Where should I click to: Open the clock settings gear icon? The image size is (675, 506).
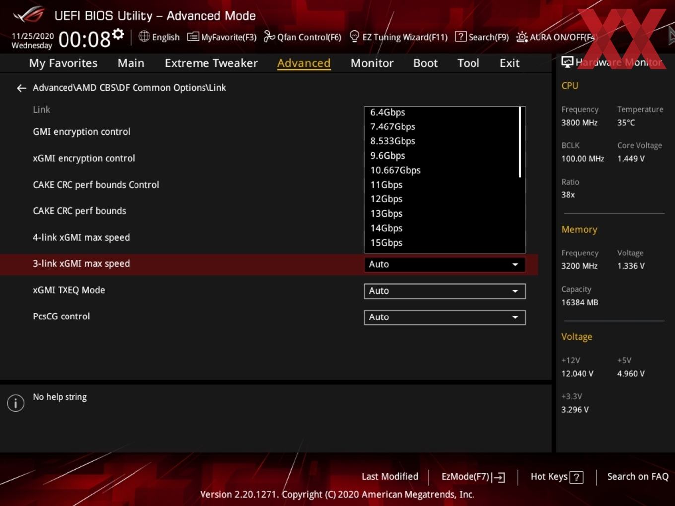pyautogui.click(x=118, y=34)
